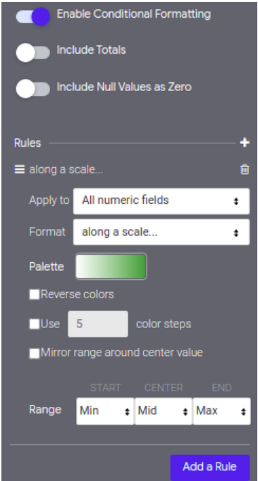Image resolution: width=258 pixels, height=481 pixels.
Task: Check the Use color steps checkbox
Action: pos(35,324)
